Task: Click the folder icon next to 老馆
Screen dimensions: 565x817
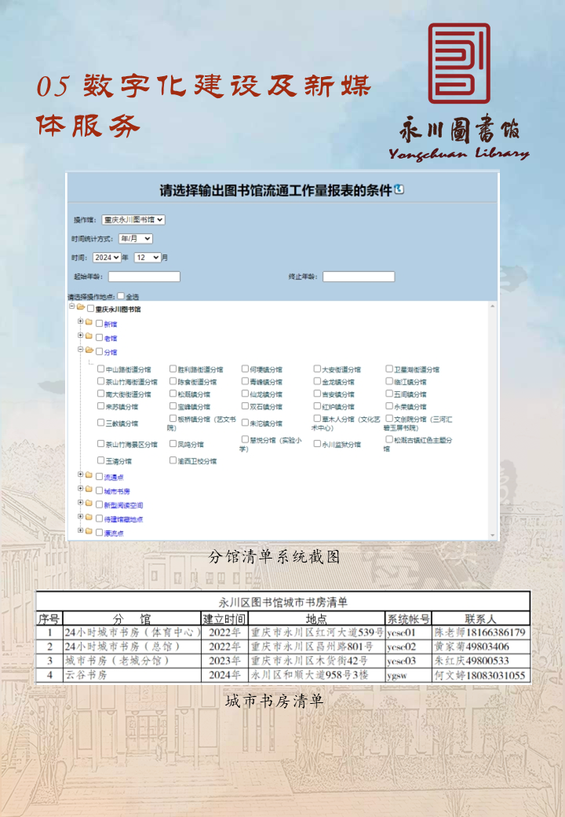Action: click(x=89, y=336)
